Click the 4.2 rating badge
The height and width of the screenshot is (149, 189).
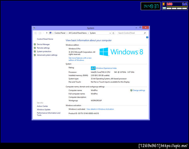click(93, 68)
